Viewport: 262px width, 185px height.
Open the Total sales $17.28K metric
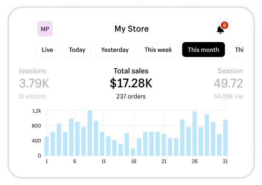131,83
